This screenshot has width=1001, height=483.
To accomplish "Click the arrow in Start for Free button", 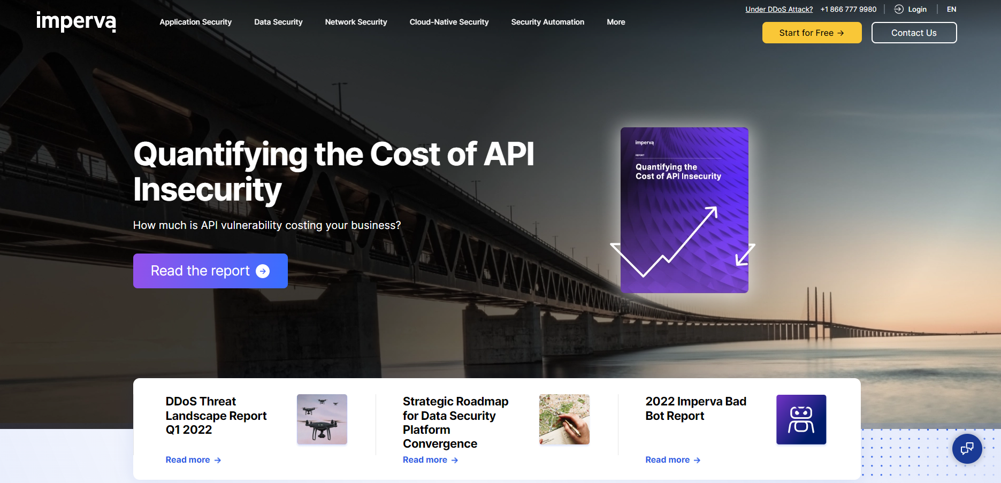I will click(840, 33).
